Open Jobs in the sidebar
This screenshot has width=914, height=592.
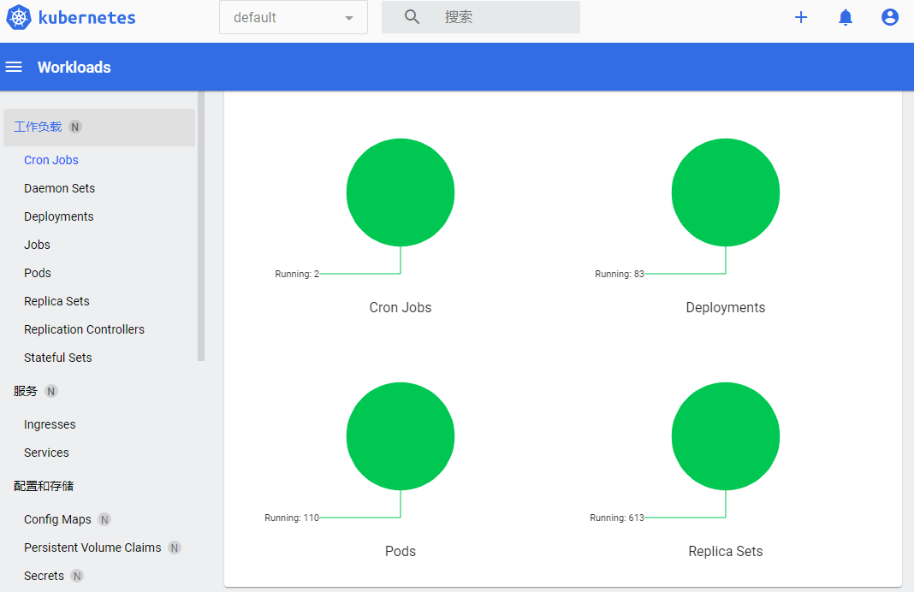coord(38,245)
